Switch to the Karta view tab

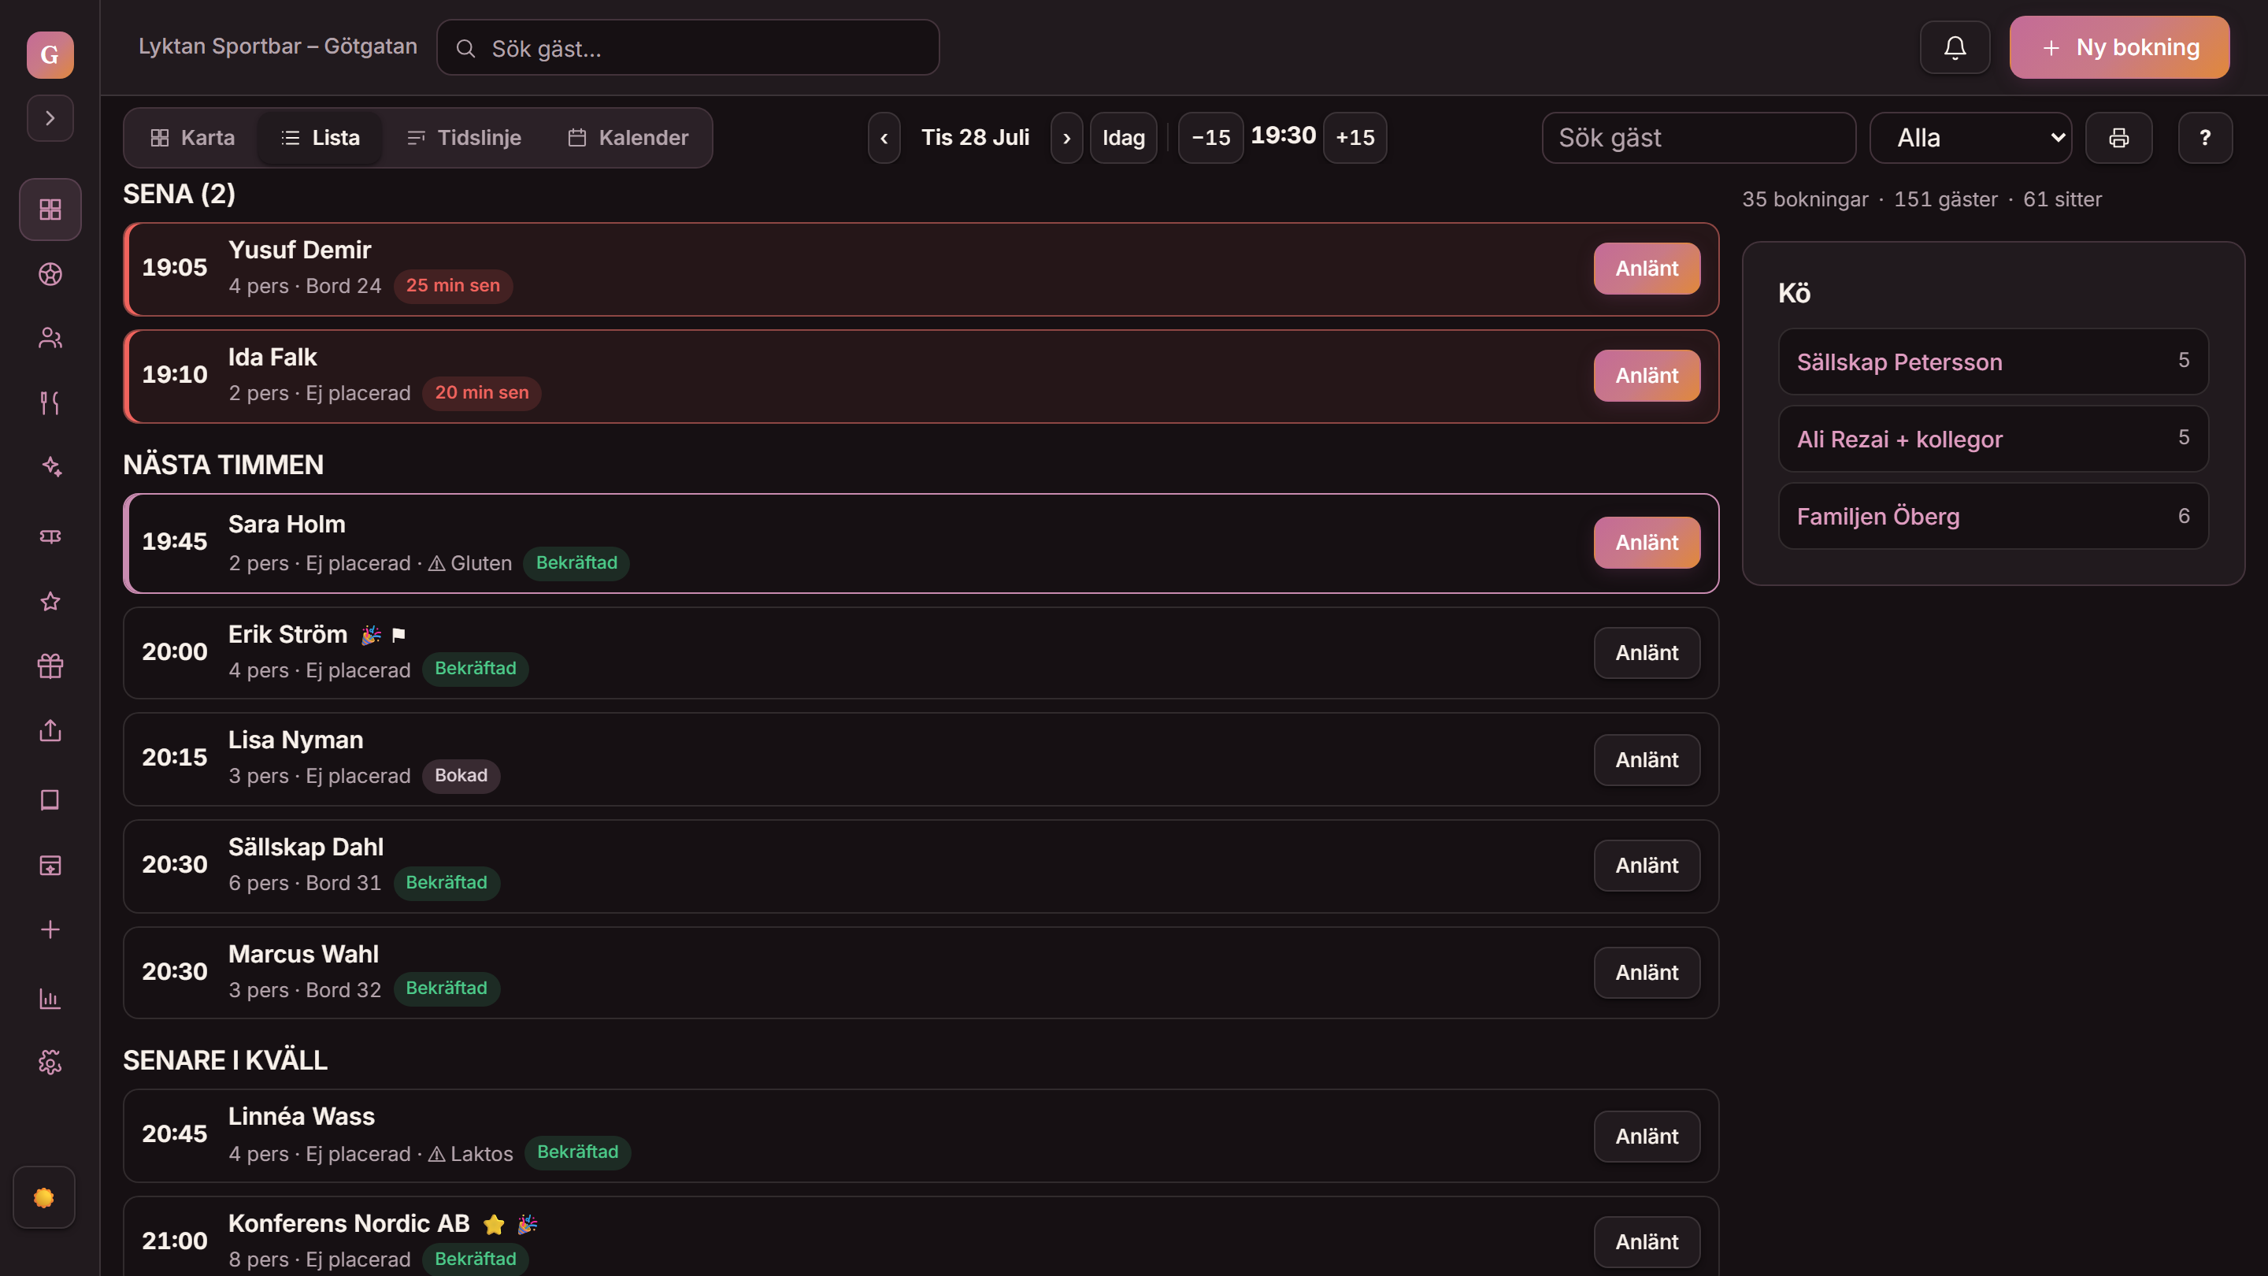click(193, 137)
